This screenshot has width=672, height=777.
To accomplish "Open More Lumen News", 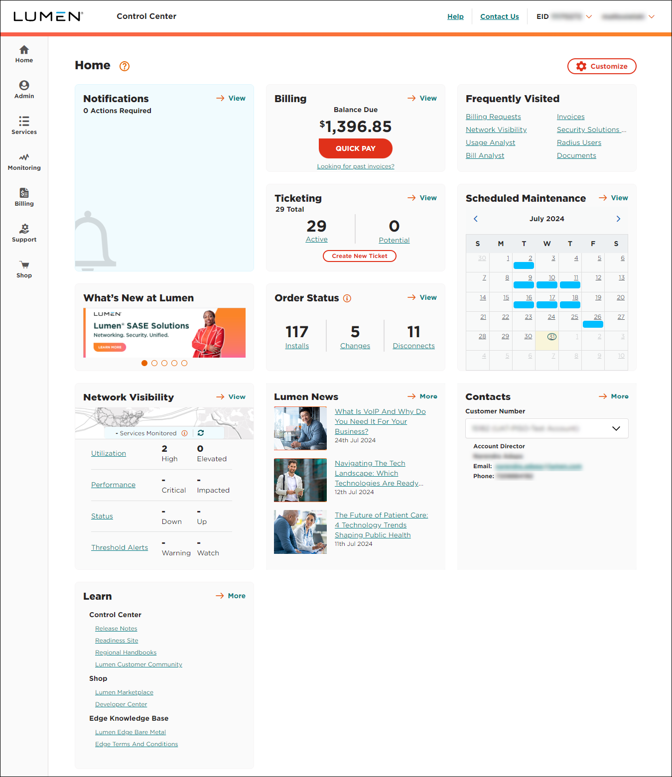I will coord(422,396).
